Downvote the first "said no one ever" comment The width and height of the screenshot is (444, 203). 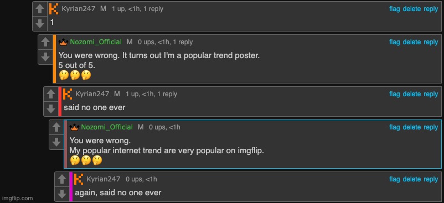click(51, 109)
